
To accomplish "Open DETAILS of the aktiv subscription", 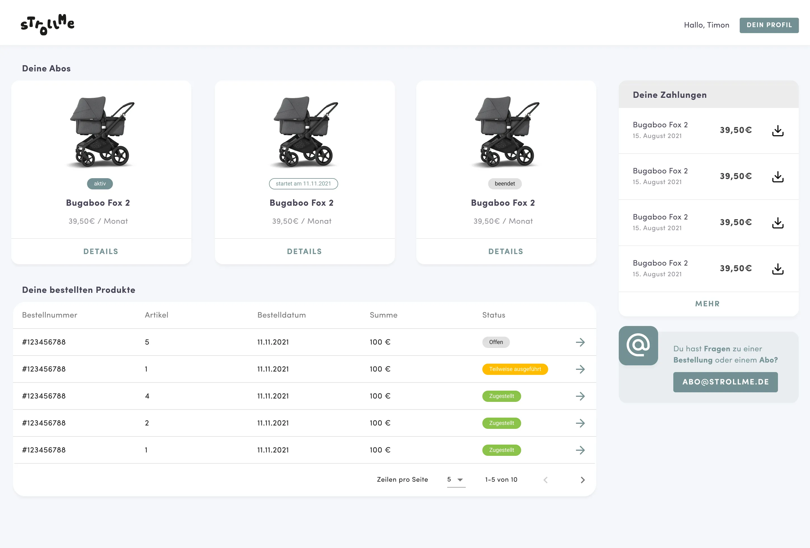I will click(x=101, y=251).
